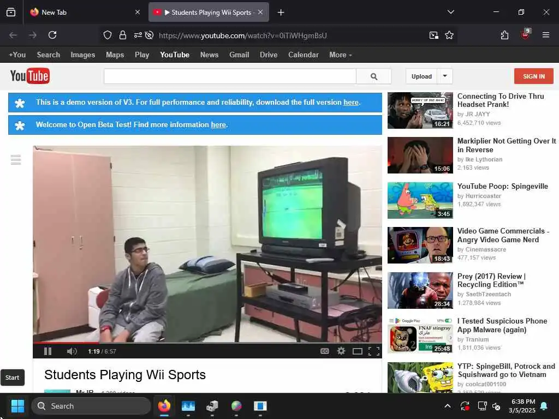Switch player to theater mode
This screenshot has width=559, height=419.
357,352
